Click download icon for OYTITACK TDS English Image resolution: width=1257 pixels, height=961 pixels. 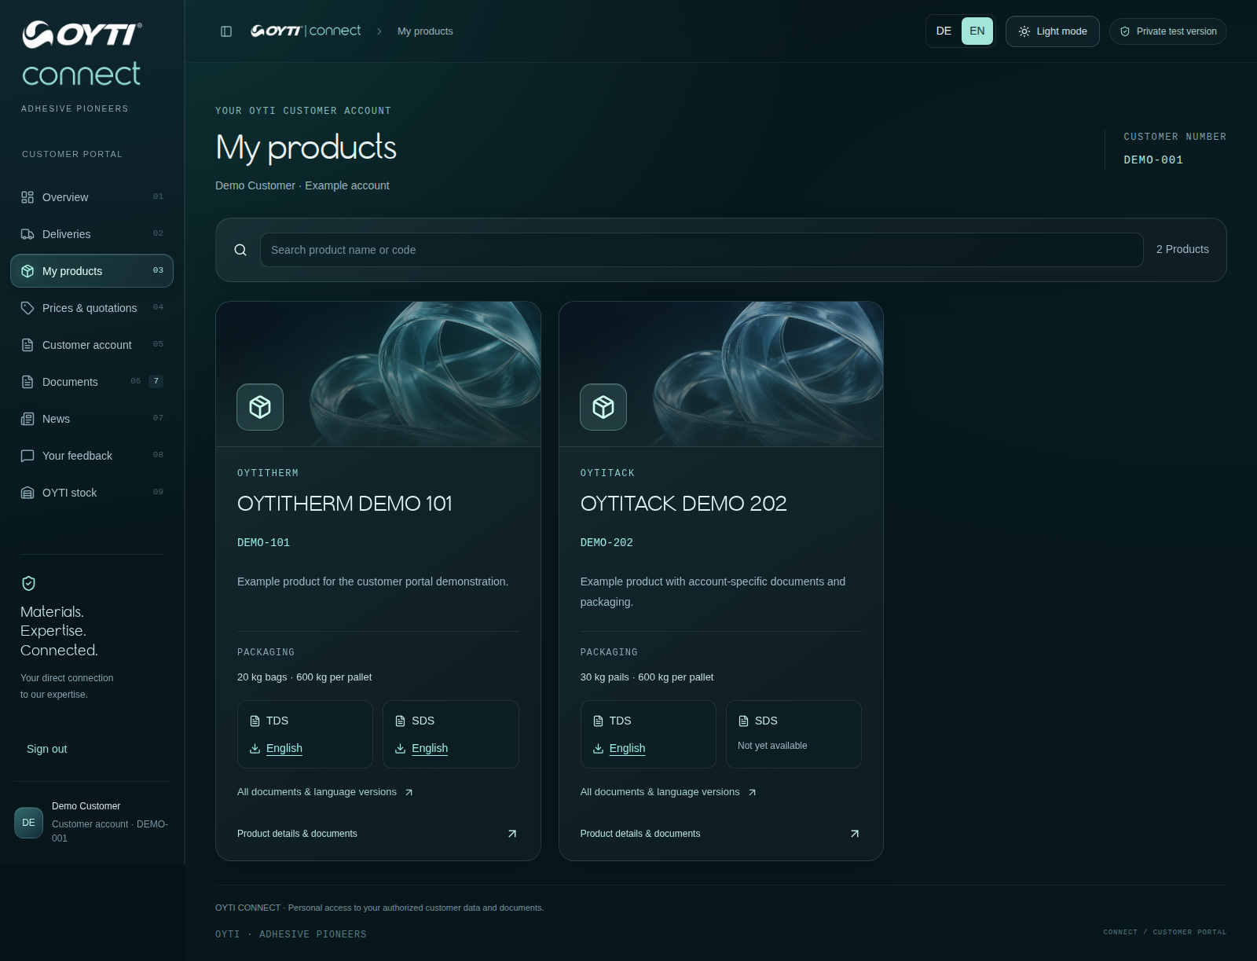[598, 749]
